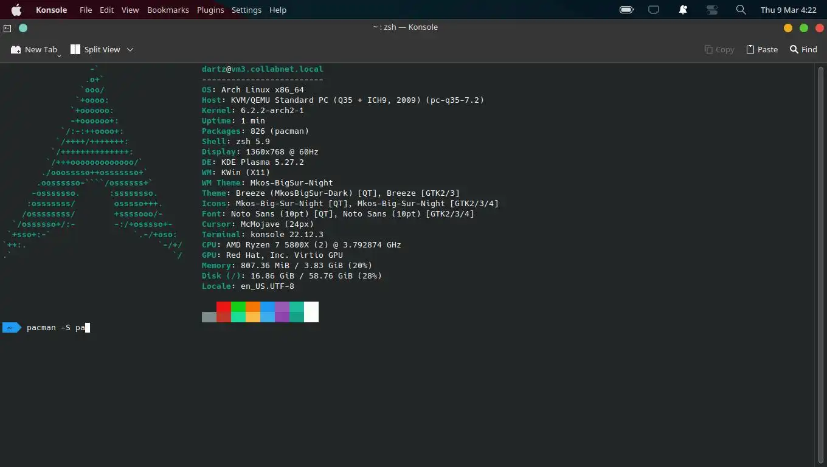Click the 'Locale: en_US.UTF-8' line

[x=248, y=286]
